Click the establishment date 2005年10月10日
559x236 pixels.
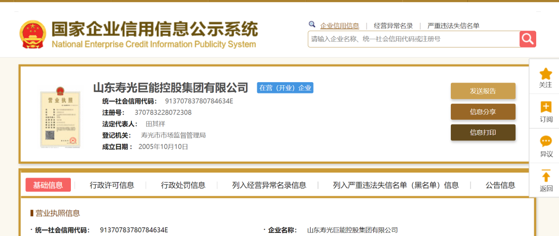pyautogui.click(x=163, y=147)
